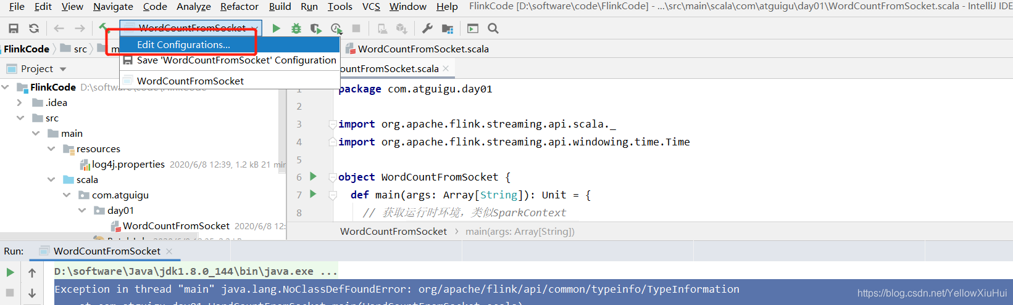Click the run gutter icon beside def main
Image resolution: width=1013 pixels, height=305 pixels.
(313, 194)
